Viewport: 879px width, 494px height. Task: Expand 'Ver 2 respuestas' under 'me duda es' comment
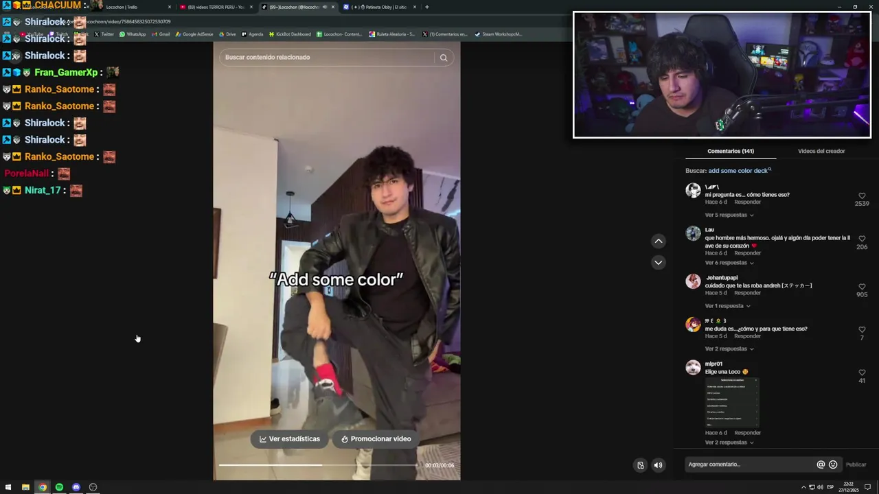tap(729, 349)
